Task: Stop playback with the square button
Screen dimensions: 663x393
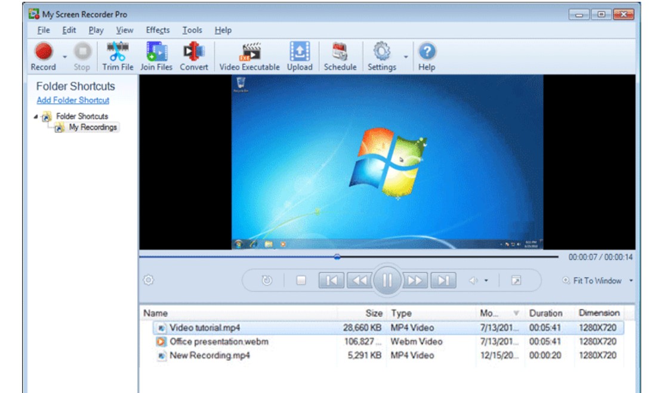Action: click(x=301, y=280)
